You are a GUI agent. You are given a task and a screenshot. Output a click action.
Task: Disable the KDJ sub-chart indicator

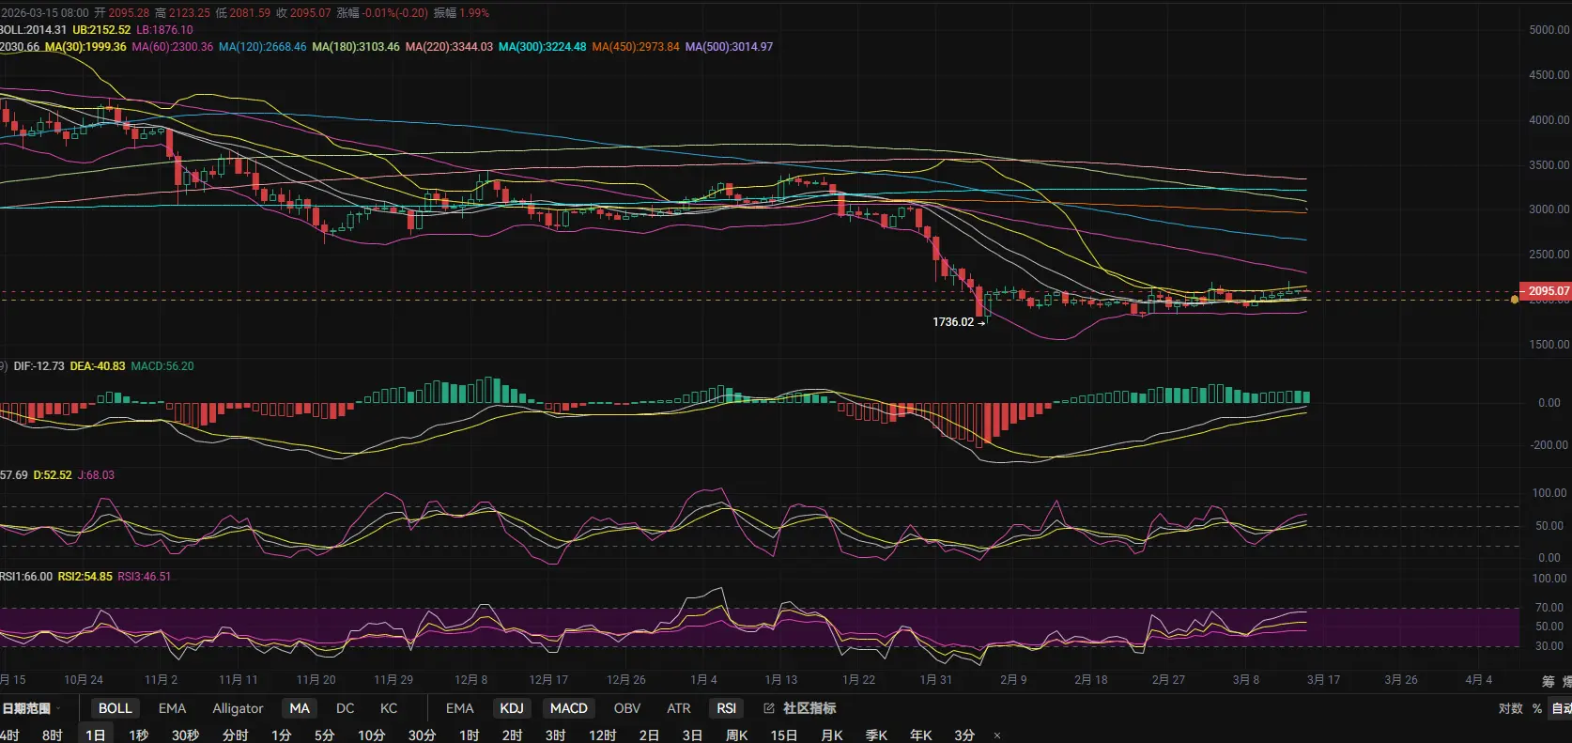pyautogui.click(x=512, y=708)
